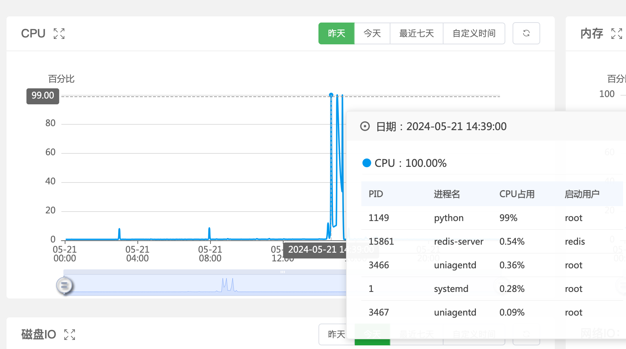This screenshot has width=626, height=349.
Task: Click the 05-21 00:00 axis label
Action: coord(65,254)
